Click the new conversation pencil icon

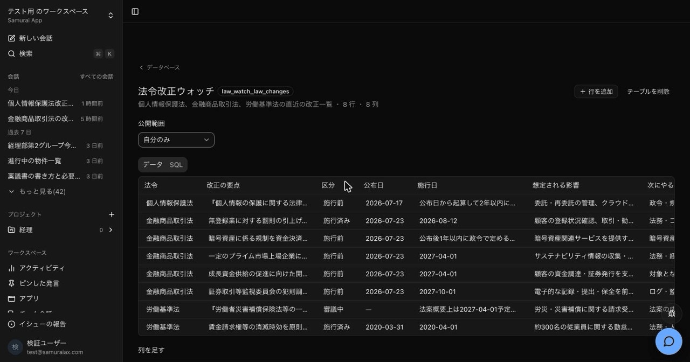[x=11, y=38]
